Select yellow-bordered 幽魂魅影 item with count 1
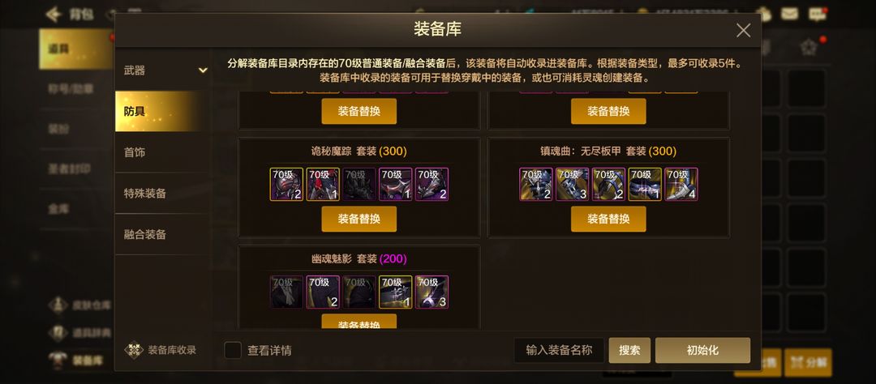Screen dimensions: 876x384 point(396,292)
